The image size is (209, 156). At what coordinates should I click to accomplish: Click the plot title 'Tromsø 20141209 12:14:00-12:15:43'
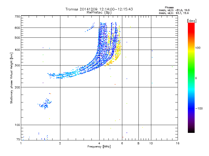tap(99, 9)
